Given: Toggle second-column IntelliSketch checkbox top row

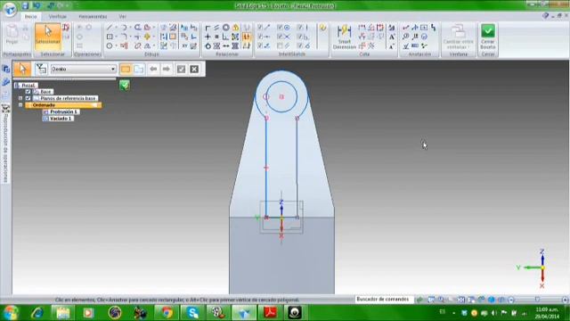Looking at the screenshot, I should tap(280, 28).
